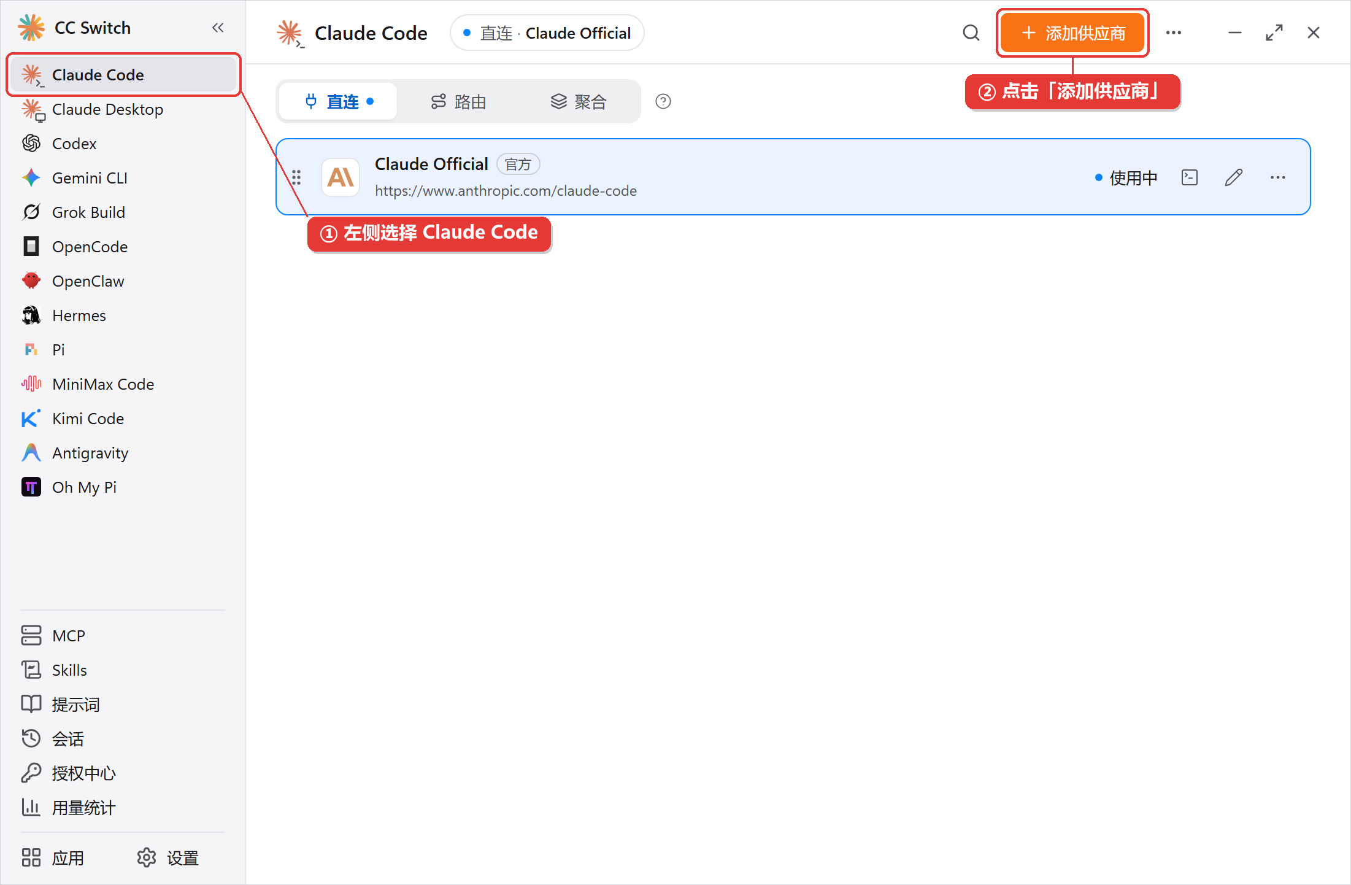Viewport: 1351px width, 885px height.
Task: Open the MCP section
Action: coord(123,636)
